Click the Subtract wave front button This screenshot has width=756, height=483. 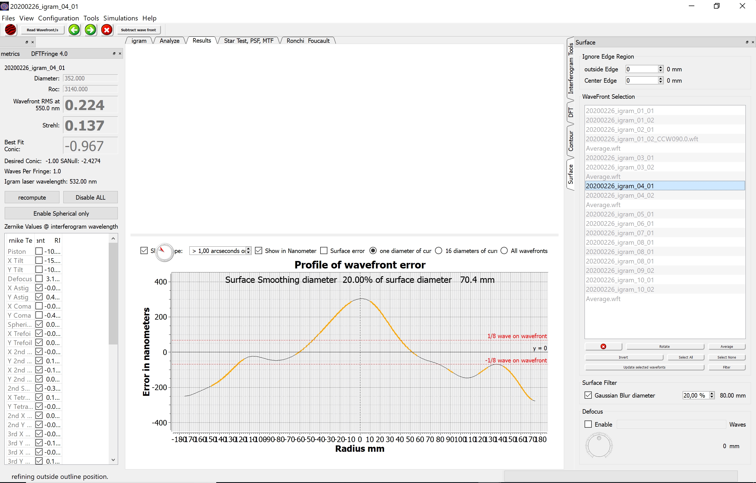[x=139, y=30]
